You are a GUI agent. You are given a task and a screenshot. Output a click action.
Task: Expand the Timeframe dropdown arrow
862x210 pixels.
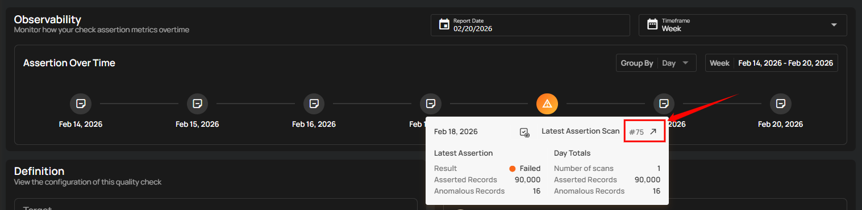(834, 25)
